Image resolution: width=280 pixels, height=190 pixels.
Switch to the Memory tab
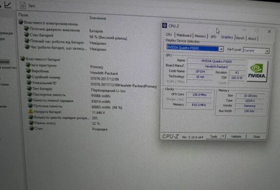pos(200,36)
